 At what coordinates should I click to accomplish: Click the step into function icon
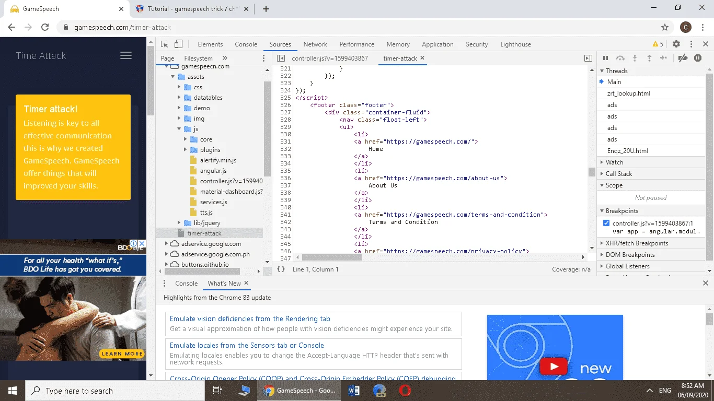coord(635,58)
